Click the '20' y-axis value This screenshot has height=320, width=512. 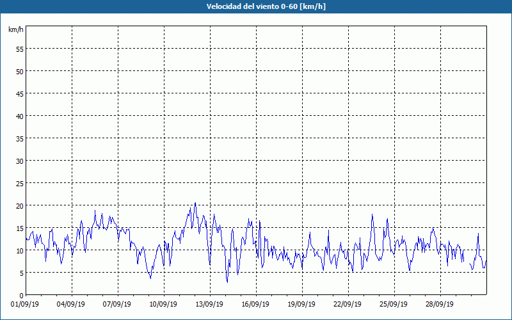[20, 206]
